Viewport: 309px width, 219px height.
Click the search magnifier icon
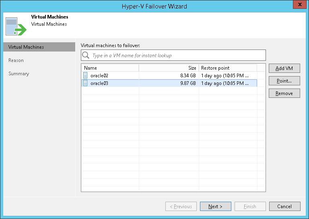tap(86, 55)
